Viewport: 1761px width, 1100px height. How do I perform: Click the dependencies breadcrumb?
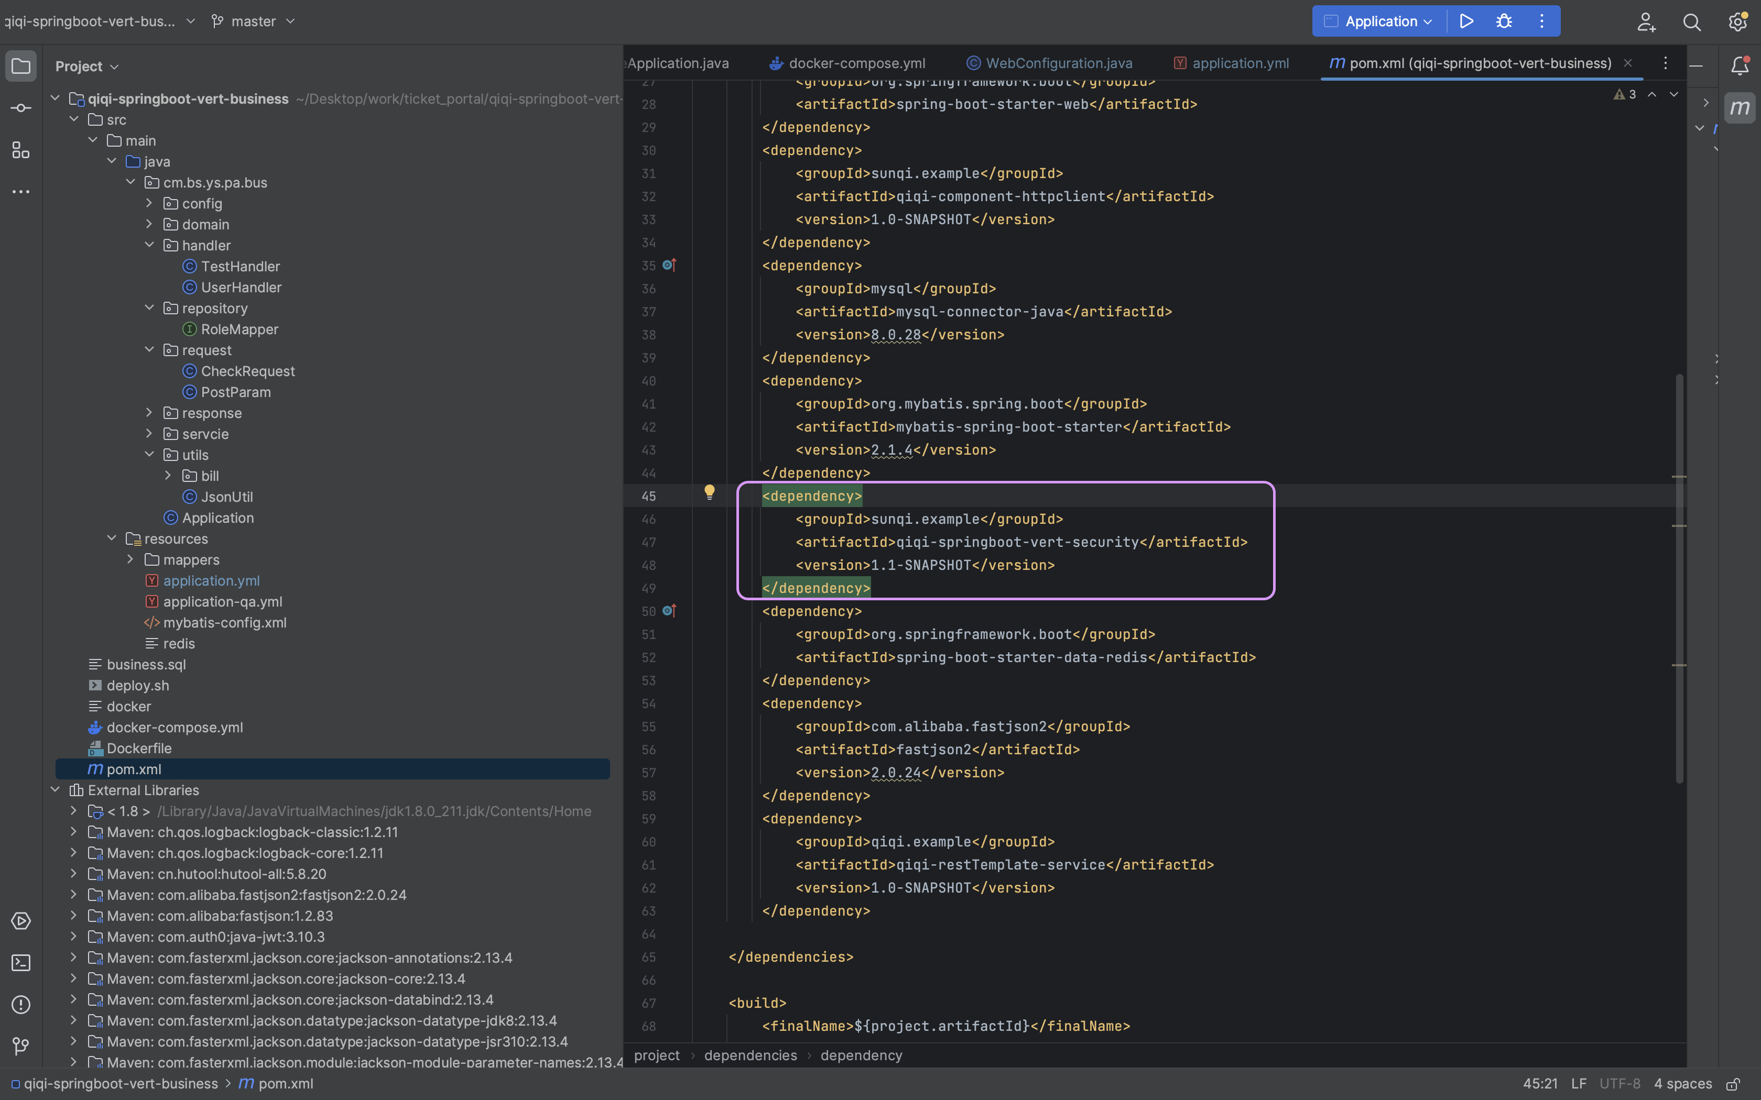(x=750, y=1055)
